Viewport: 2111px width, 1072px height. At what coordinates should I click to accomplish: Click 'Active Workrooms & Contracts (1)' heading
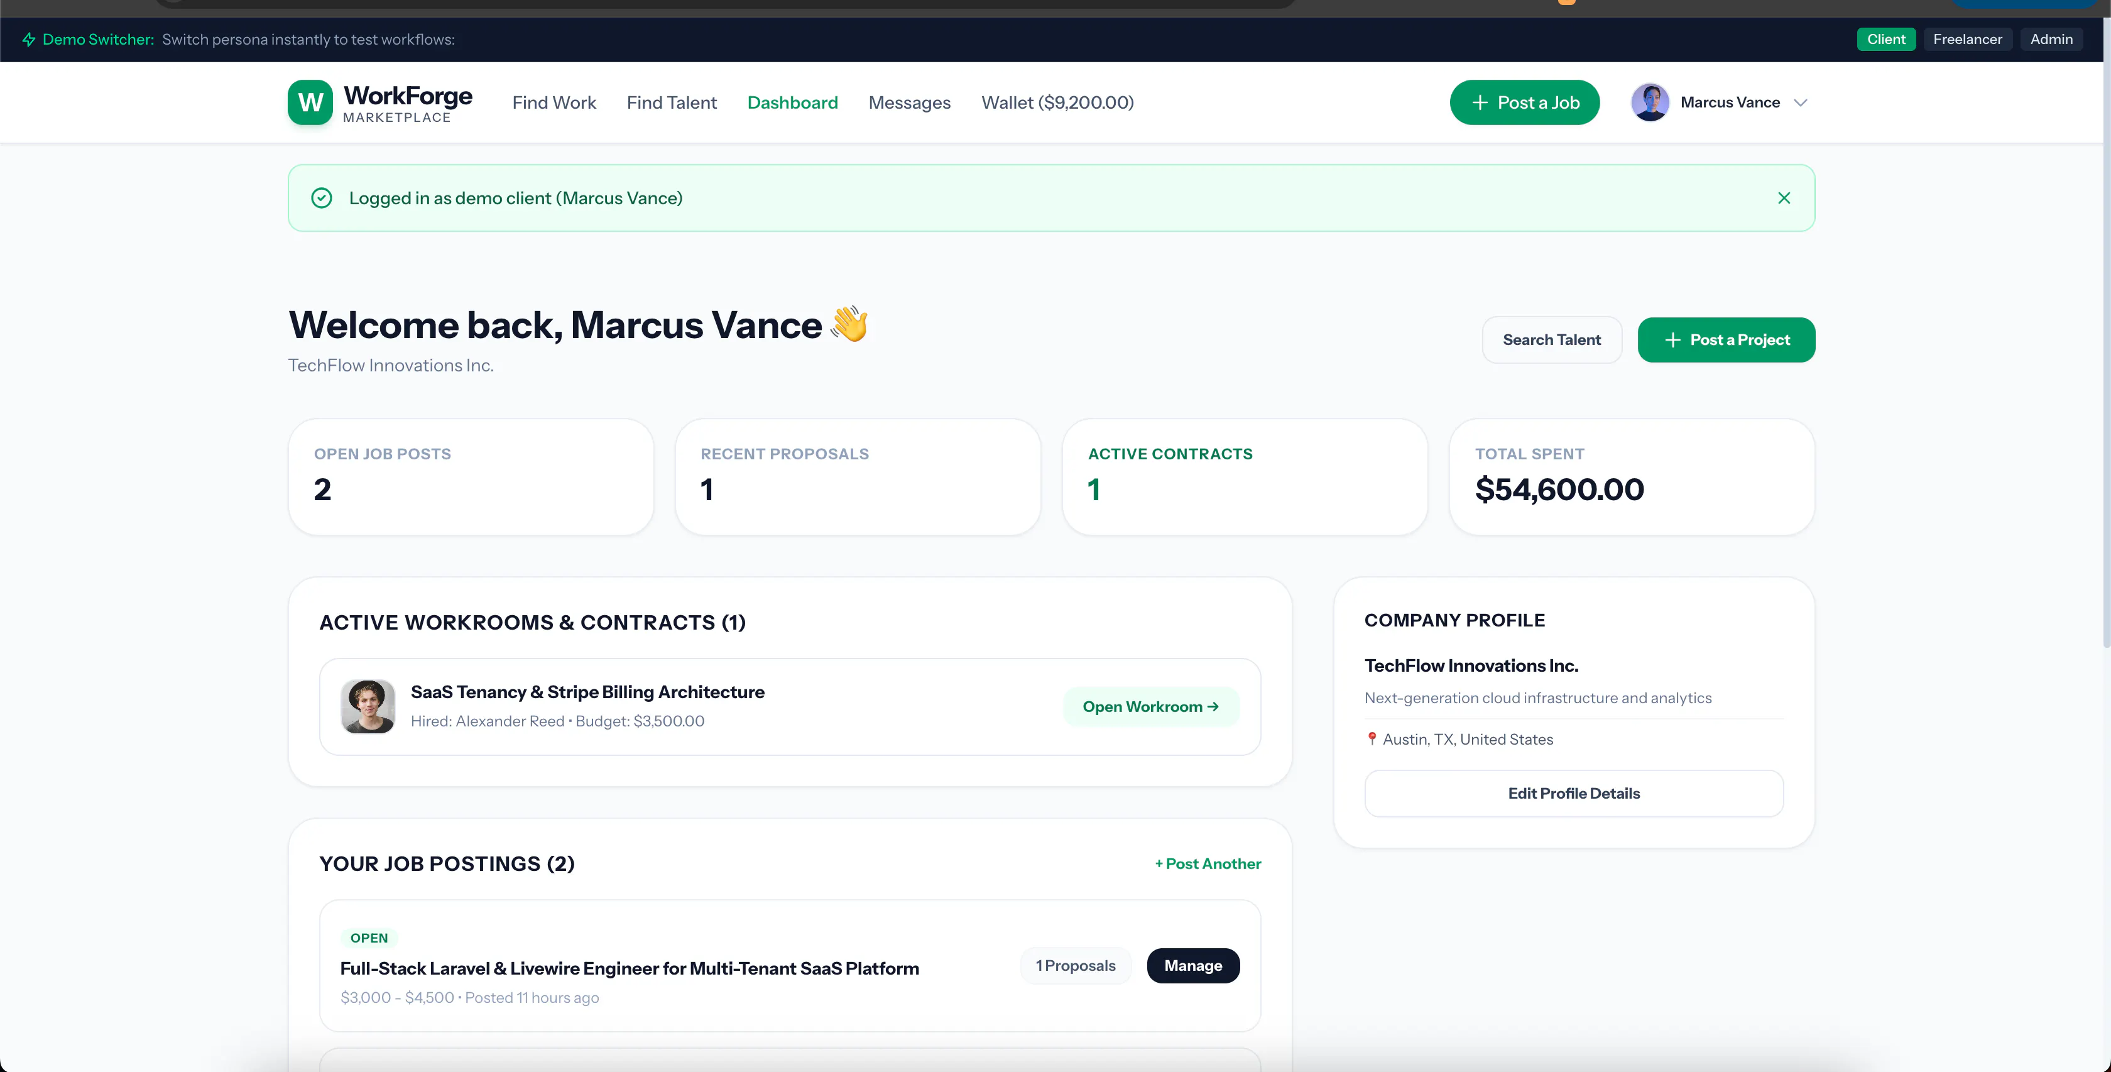[533, 623]
